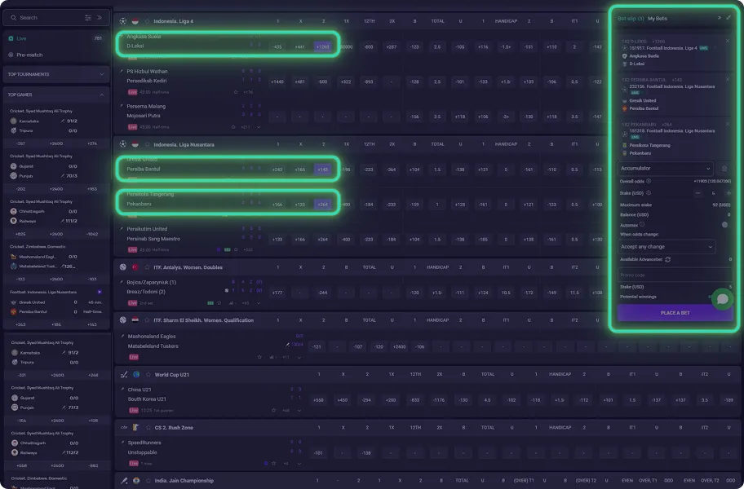The height and width of the screenshot is (489, 744).
Task: Click the expand arrows icon in the bet slip header
Action: click(728, 18)
